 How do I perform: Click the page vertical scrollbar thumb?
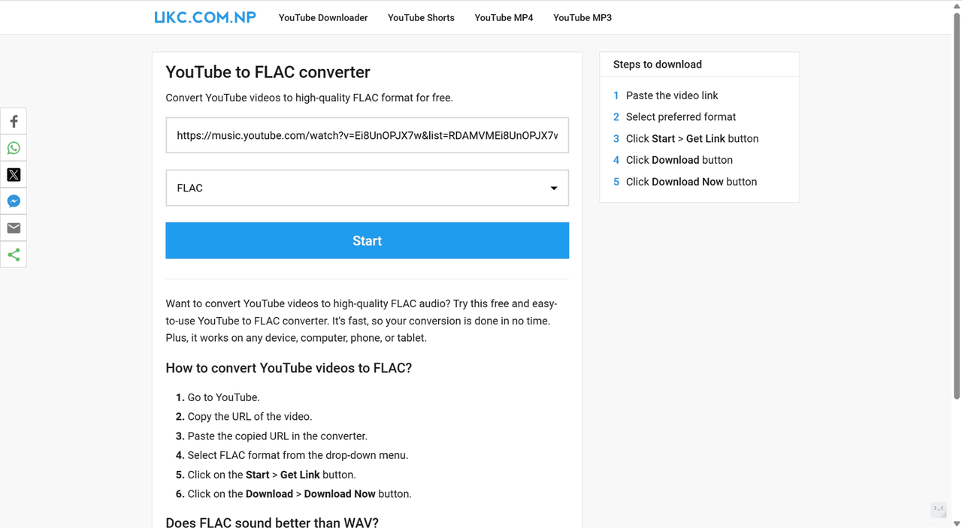coord(957,203)
